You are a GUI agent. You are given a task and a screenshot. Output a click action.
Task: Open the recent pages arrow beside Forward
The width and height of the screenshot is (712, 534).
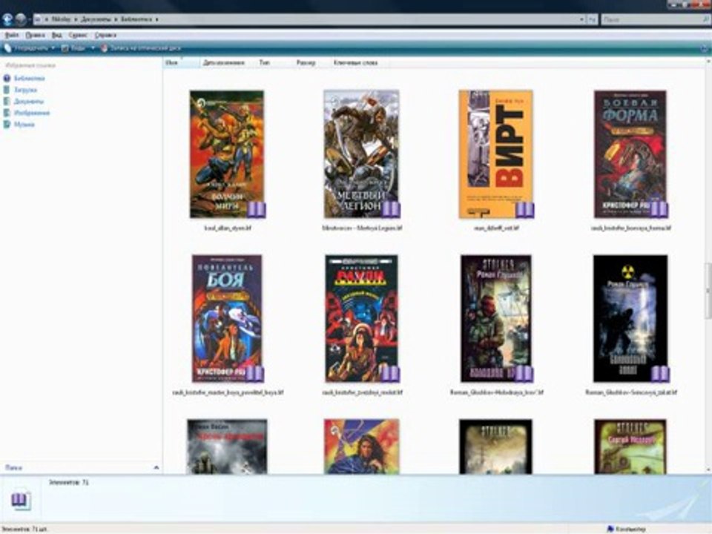(x=30, y=19)
